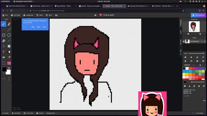
Task: Switch to the Twitch browser tab
Action: point(65,6)
